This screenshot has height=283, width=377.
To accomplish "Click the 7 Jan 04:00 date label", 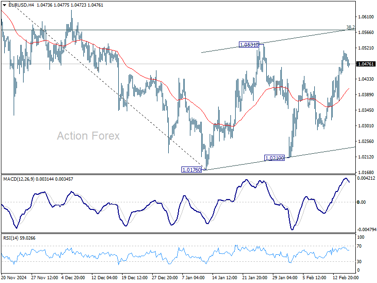I will pos(193,277).
